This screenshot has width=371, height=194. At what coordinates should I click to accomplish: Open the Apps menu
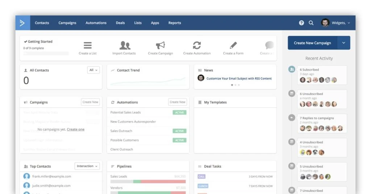pyautogui.click(x=155, y=23)
